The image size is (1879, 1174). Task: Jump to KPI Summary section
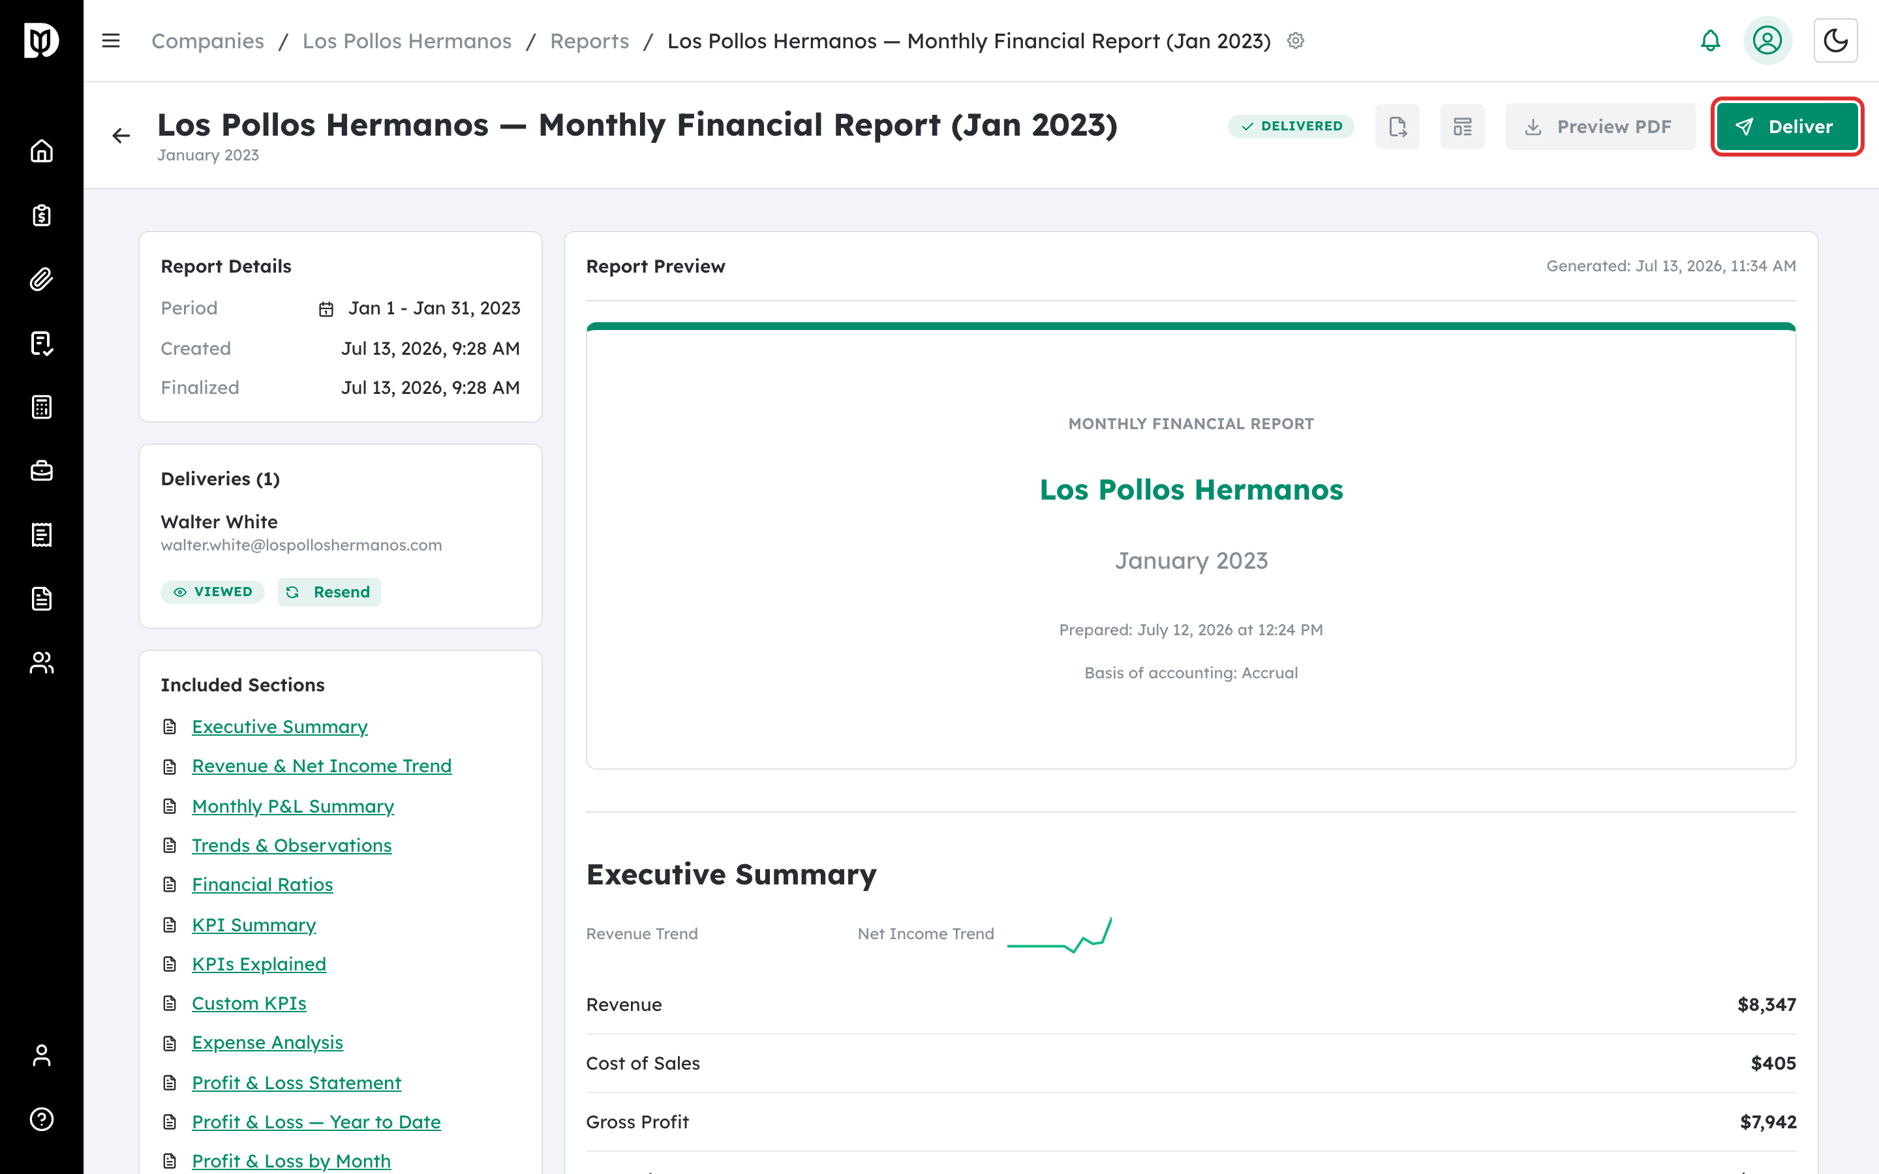254,926
